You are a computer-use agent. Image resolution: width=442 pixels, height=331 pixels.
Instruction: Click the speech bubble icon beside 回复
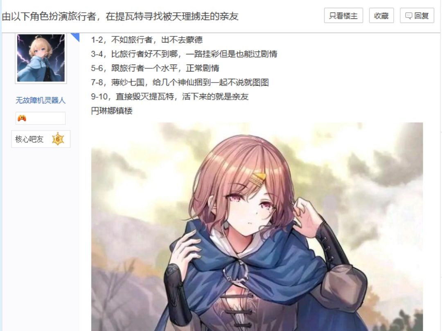tap(408, 16)
